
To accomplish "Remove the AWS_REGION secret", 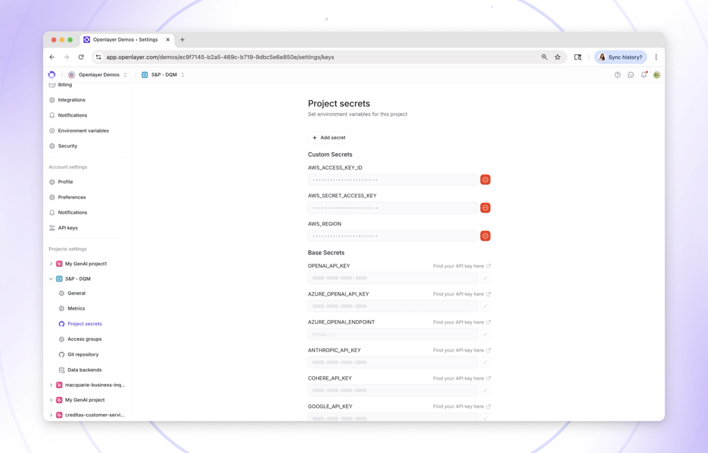I will tap(485, 236).
